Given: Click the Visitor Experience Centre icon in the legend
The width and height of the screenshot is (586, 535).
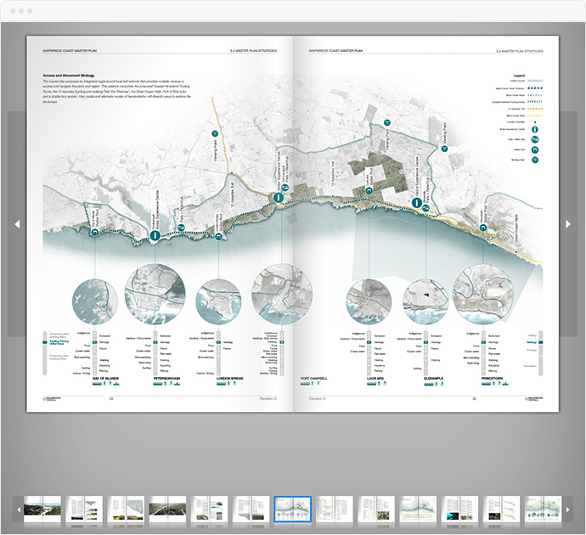Looking at the screenshot, I should (535, 129).
